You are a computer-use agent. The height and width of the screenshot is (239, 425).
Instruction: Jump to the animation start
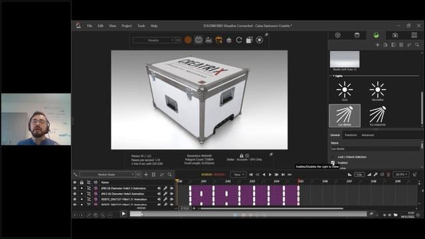[x=251, y=175]
